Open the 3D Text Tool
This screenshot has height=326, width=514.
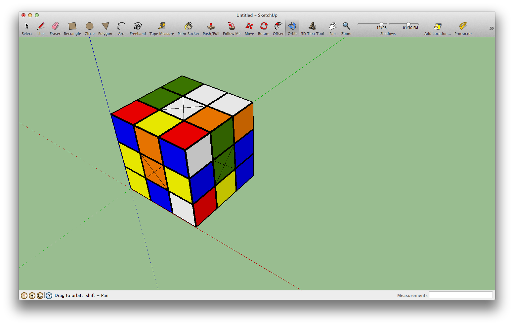[312, 28]
